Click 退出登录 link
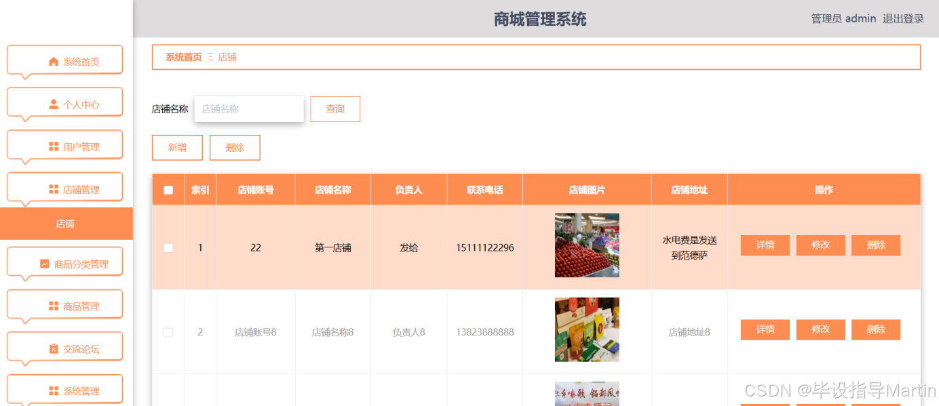This screenshot has height=406, width=939. pyautogui.click(x=903, y=19)
